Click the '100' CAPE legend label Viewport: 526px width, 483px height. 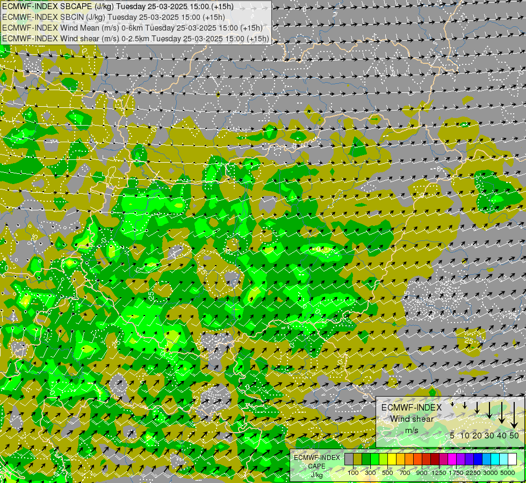click(353, 473)
